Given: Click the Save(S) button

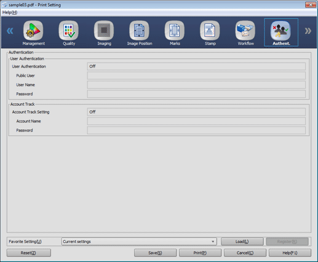Looking at the screenshot, I should tap(155, 253).
